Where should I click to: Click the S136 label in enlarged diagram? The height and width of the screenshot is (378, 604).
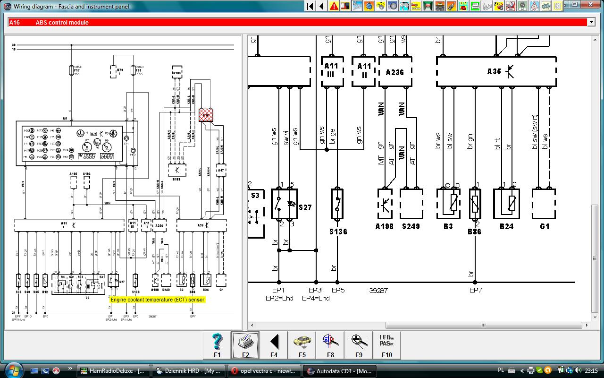point(338,232)
